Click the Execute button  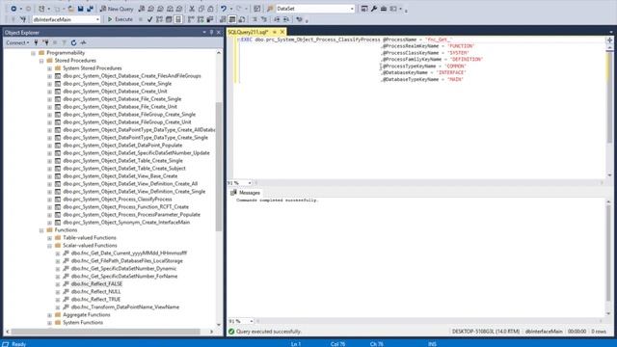pos(120,19)
